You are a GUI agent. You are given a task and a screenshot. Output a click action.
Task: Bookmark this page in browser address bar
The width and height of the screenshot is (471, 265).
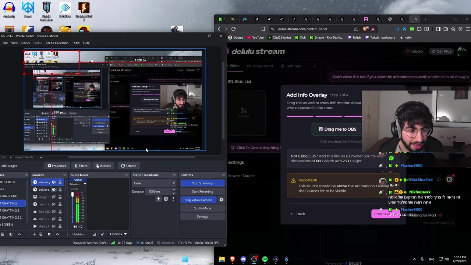(263, 29)
